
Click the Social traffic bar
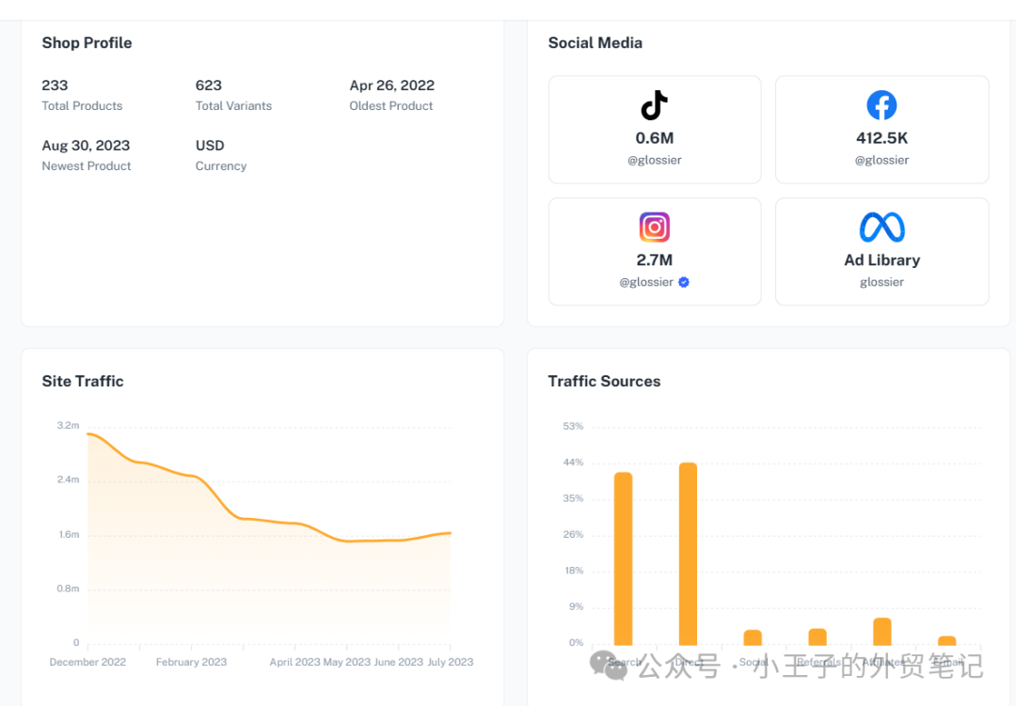pos(753,636)
